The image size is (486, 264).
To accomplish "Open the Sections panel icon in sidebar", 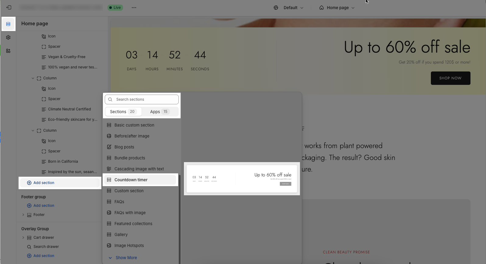I will pos(8,24).
